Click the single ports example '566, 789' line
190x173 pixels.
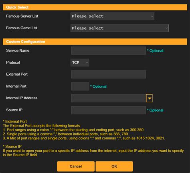pyautogui.click(x=66, y=134)
